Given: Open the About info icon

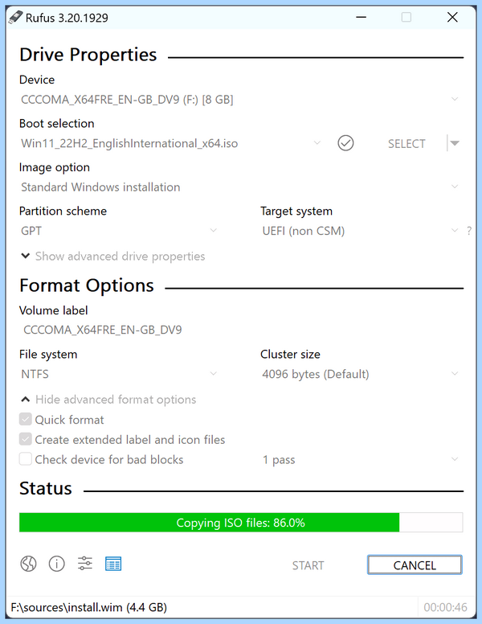Looking at the screenshot, I should 56,564.
